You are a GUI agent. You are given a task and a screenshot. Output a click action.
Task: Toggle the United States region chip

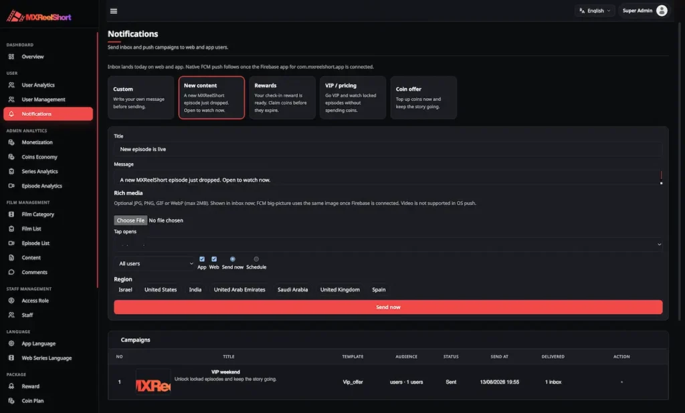click(x=161, y=289)
